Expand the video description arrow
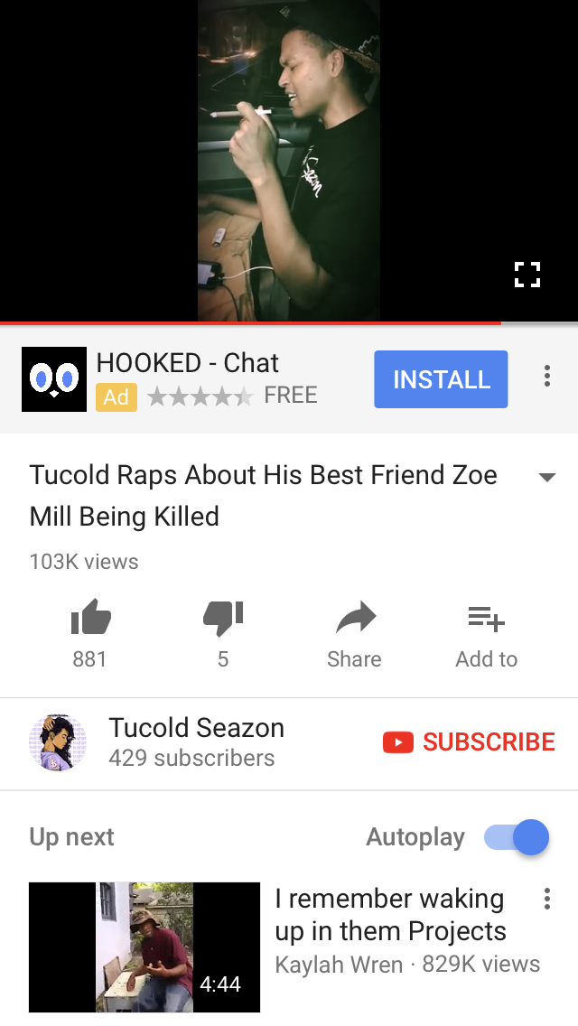The width and height of the screenshot is (578, 1026). 546,477
